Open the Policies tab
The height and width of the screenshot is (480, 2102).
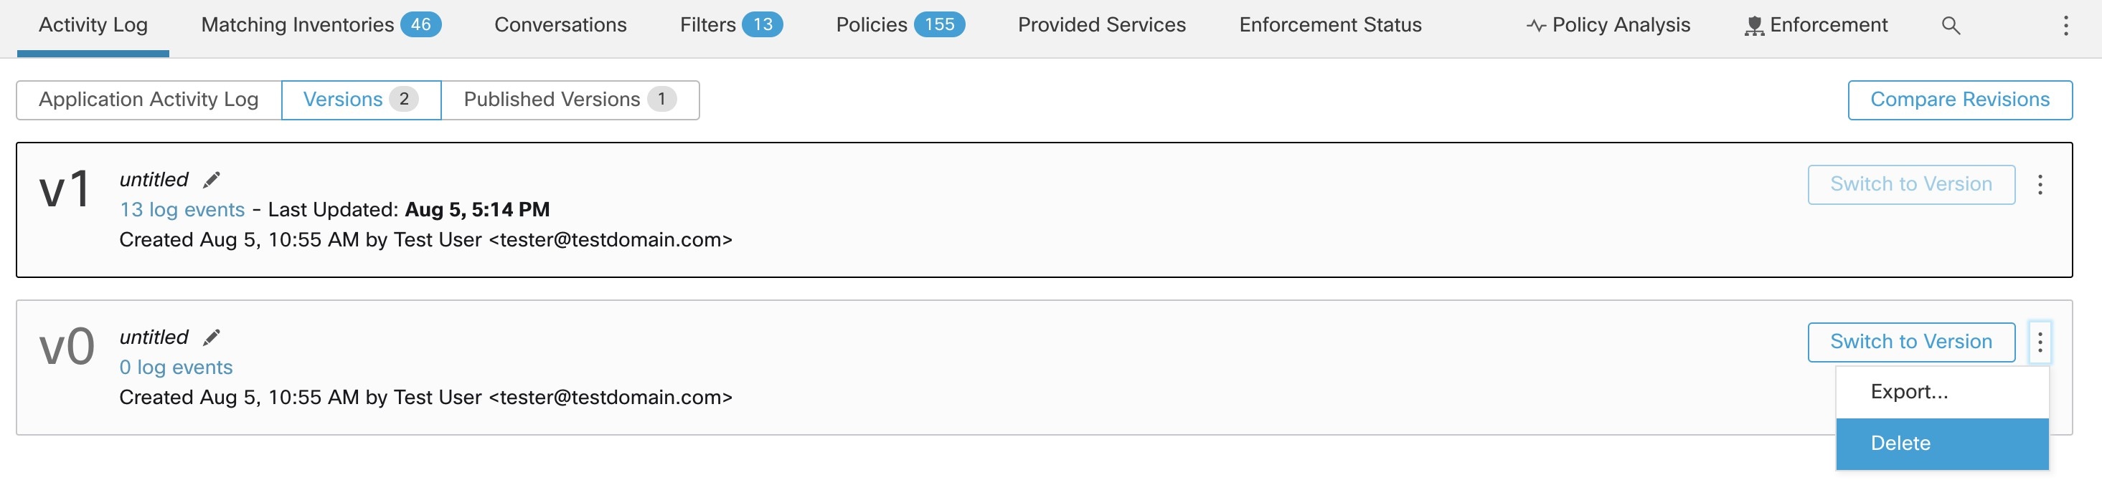coord(900,25)
